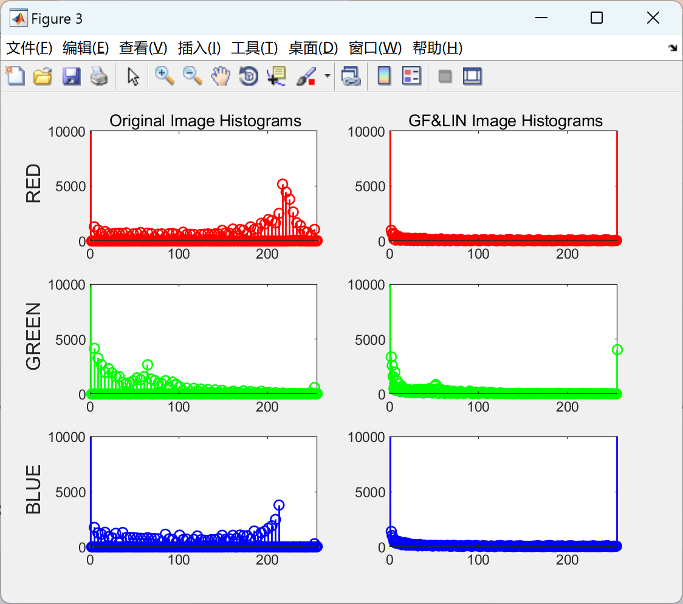
Task: Click the BLUE axis label
Action: click(33, 489)
